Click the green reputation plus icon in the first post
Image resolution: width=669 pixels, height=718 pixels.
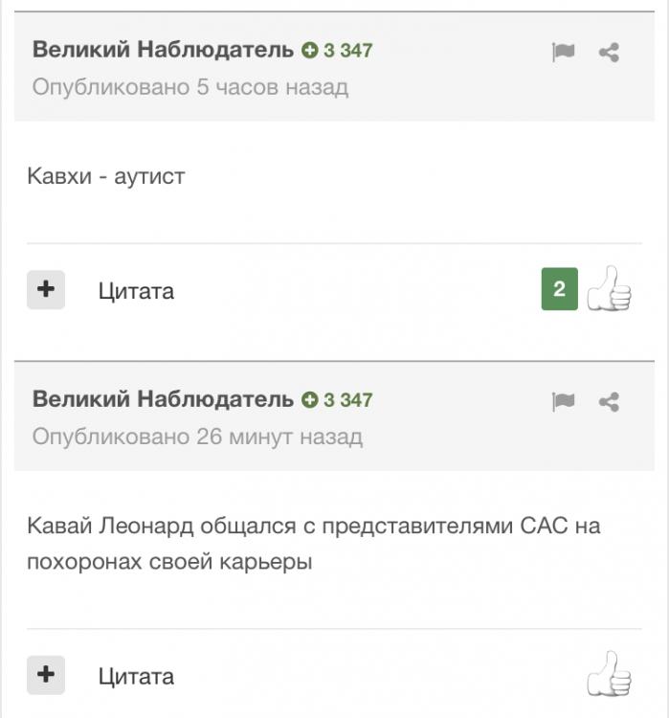[x=309, y=50]
